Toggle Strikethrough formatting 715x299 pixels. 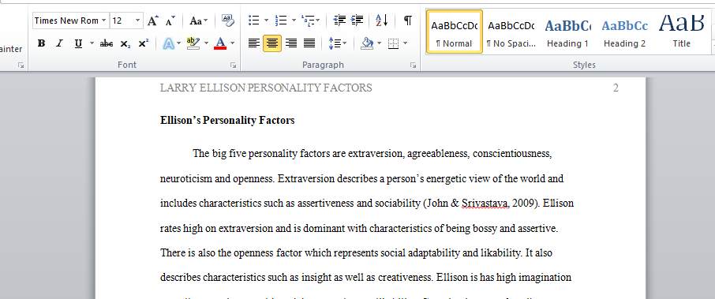[107, 43]
